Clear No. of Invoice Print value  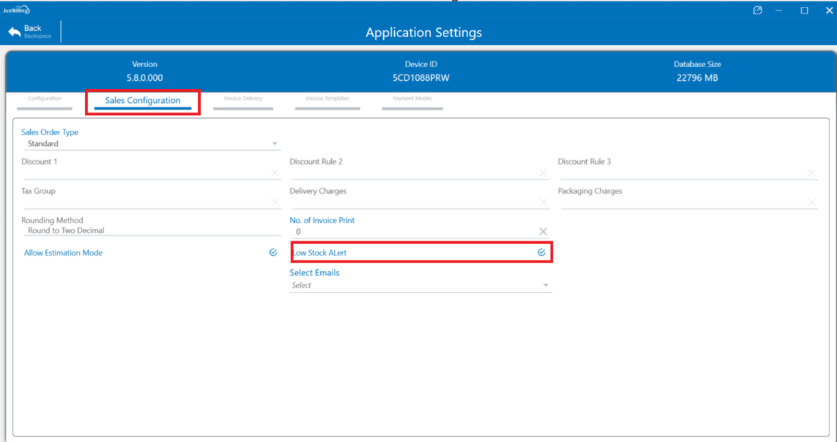pos(544,232)
